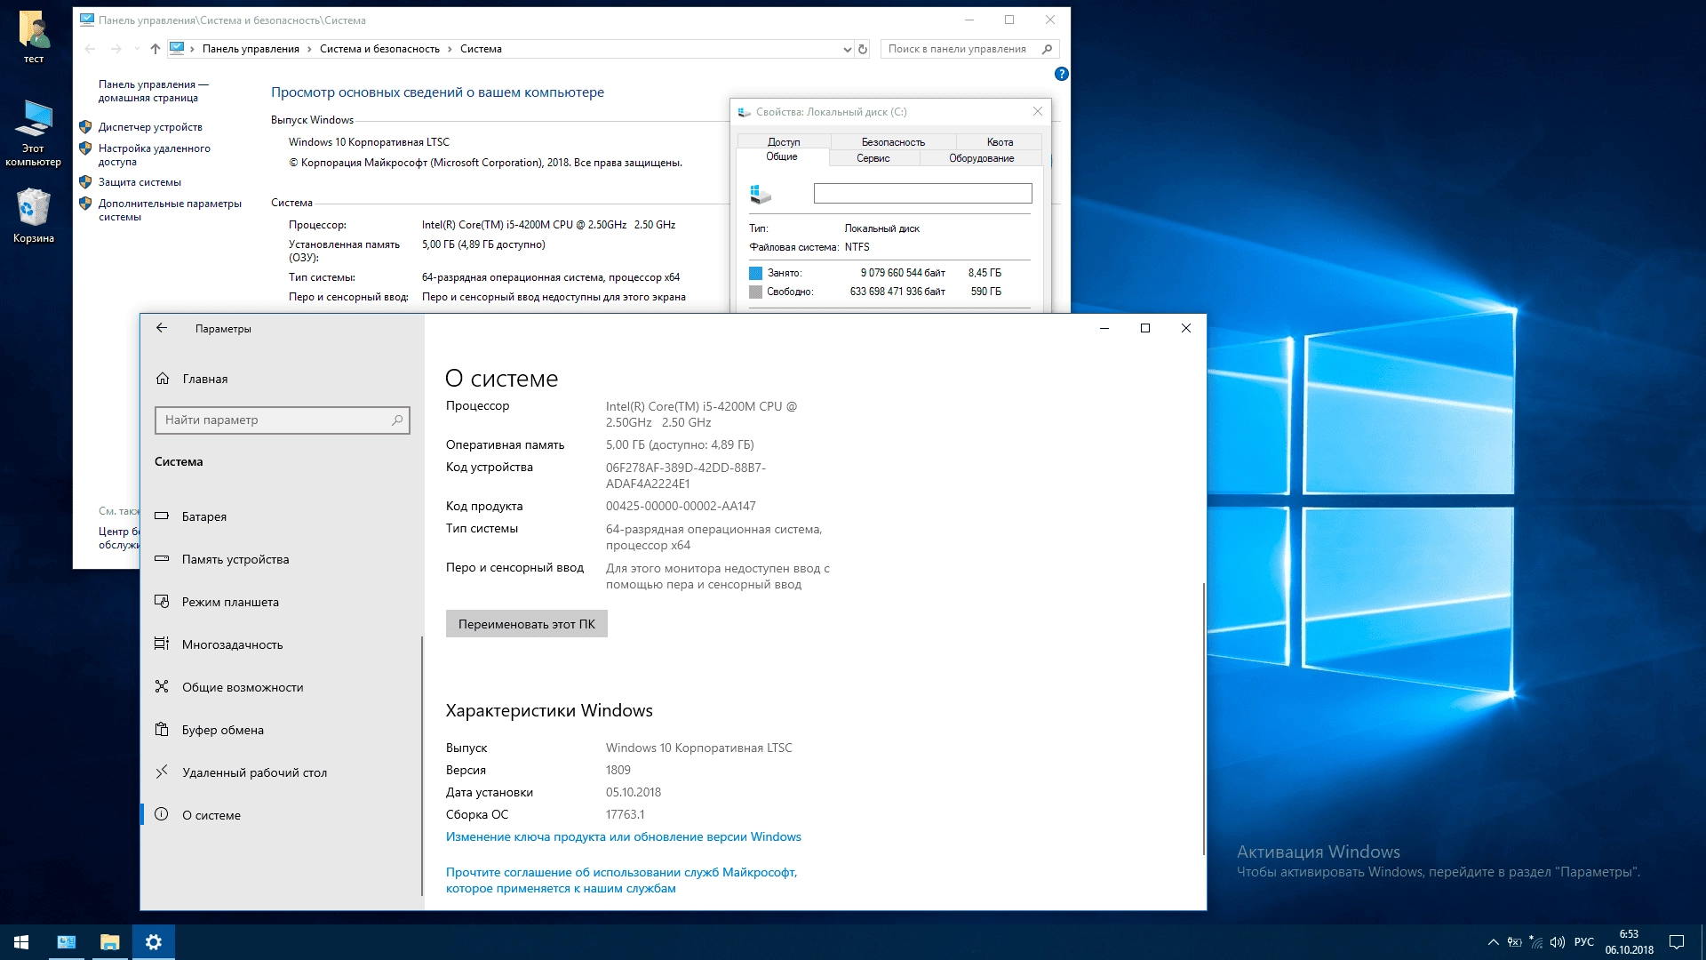Click the Параметры page vertical scrollbar
Screen dimensions: 1706x960
(1204, 720)
